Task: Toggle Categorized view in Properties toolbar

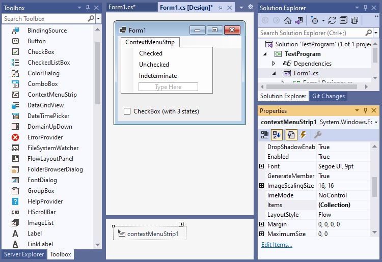Action: 264,135
